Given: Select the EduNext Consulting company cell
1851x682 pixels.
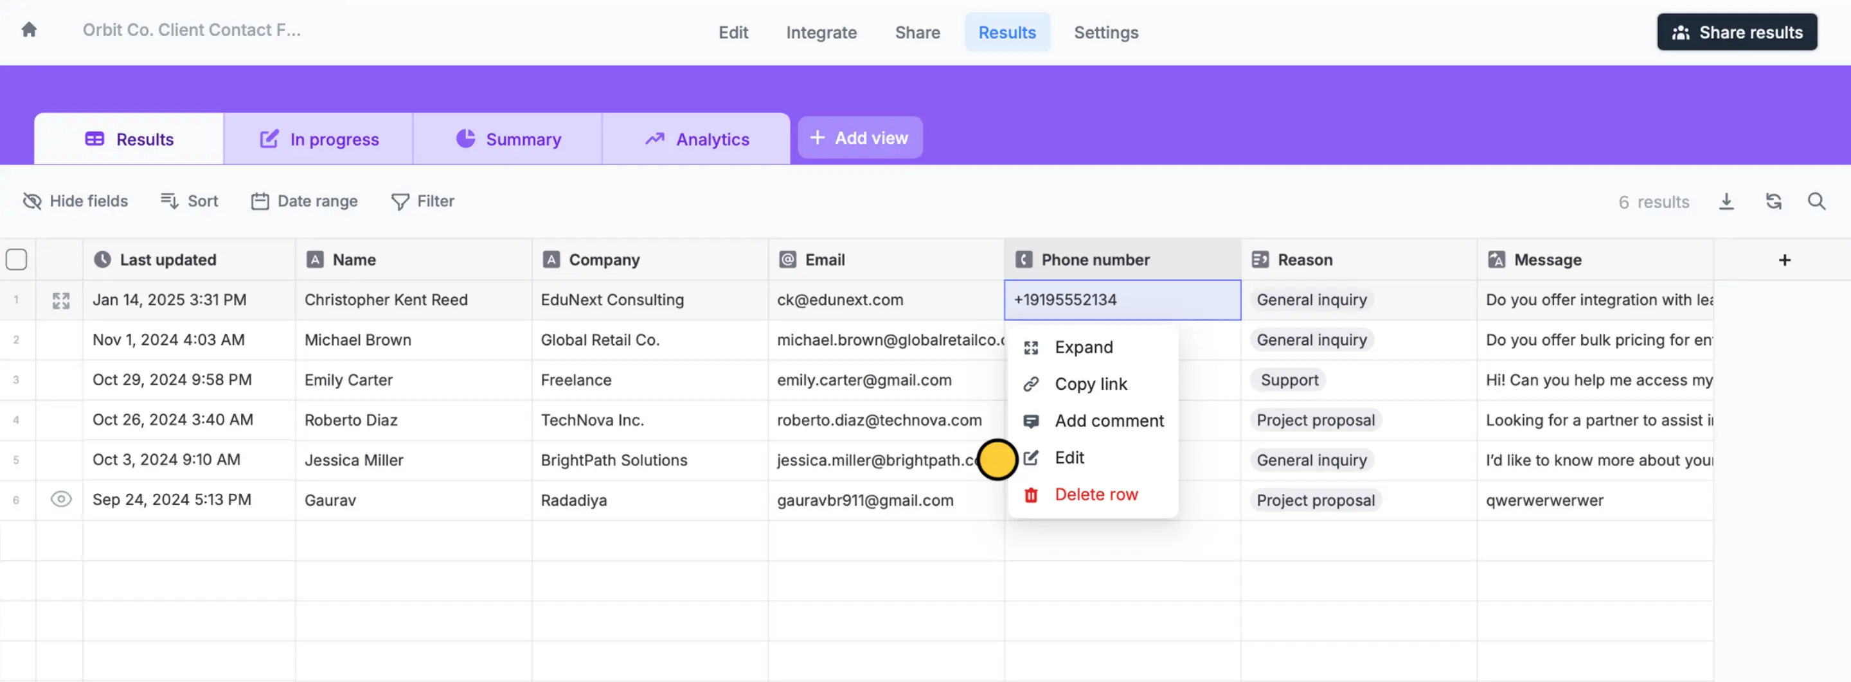Looking at the screenshot, I should (x=650, y=300).
